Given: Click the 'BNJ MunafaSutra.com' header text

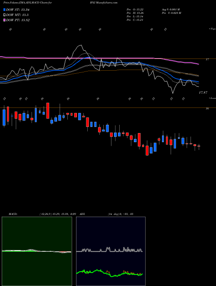Looking at the screenshot, I should pos(103,3).
